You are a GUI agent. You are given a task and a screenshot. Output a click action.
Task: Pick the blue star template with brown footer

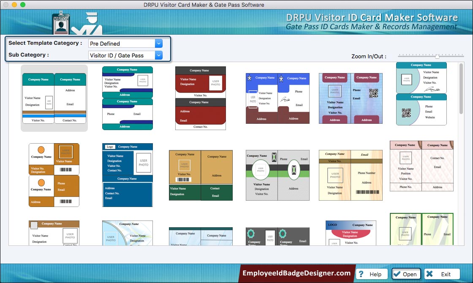point(277,98)
